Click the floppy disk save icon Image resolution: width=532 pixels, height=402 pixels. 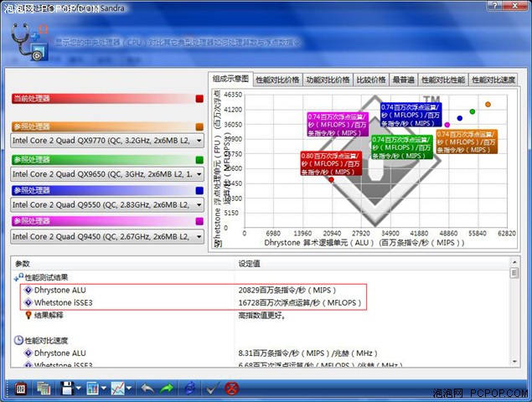tap(67, 388)
